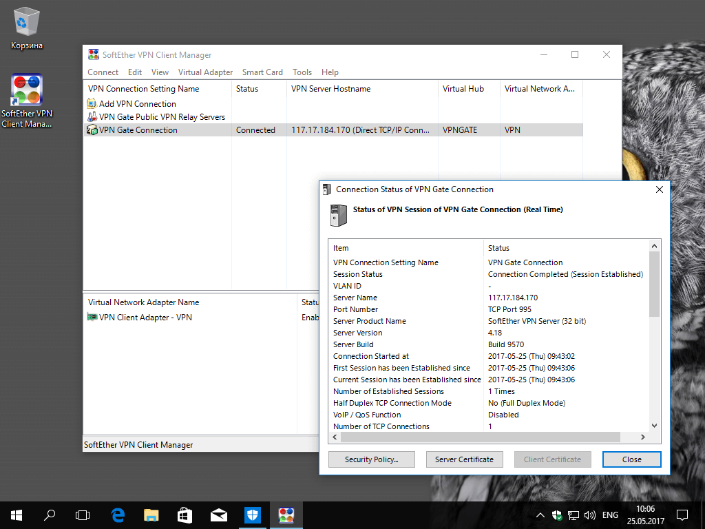Open the taskbar clock and date

tap(646, 515)
